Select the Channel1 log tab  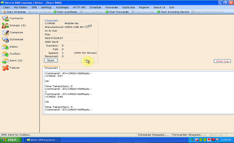pos(51,68)
